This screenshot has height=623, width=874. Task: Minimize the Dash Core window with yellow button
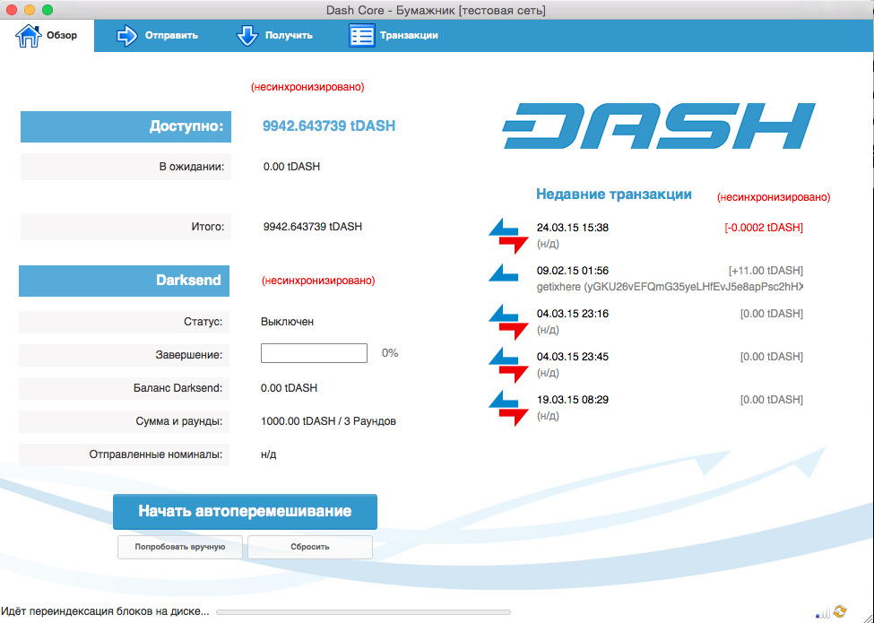pyautogui.click(x=30, y=10)
